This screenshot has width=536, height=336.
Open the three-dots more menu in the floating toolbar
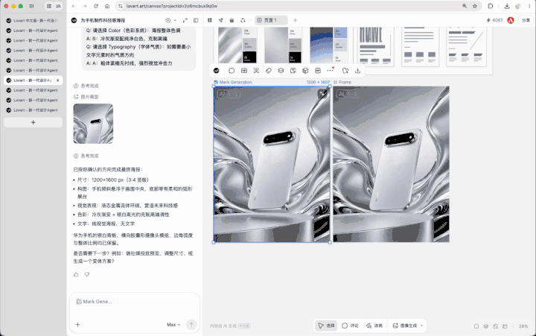click(x=330, y=70)
